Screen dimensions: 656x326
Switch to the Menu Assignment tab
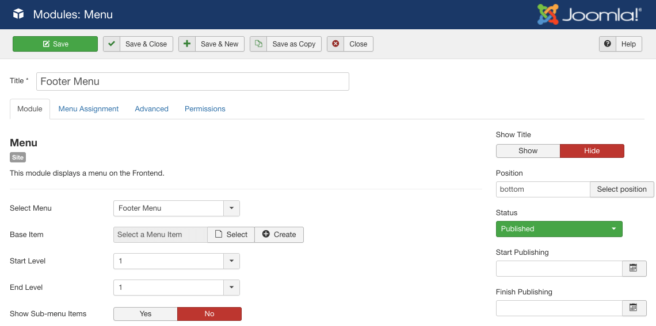[89, 109]
